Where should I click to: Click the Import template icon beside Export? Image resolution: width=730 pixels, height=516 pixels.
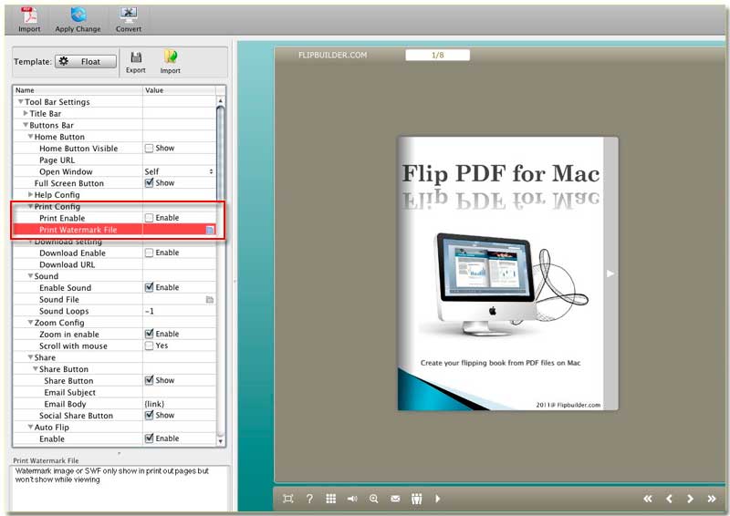click(171, 57)
